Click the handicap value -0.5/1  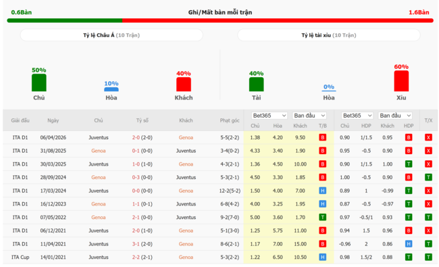[x=366, y=218]
